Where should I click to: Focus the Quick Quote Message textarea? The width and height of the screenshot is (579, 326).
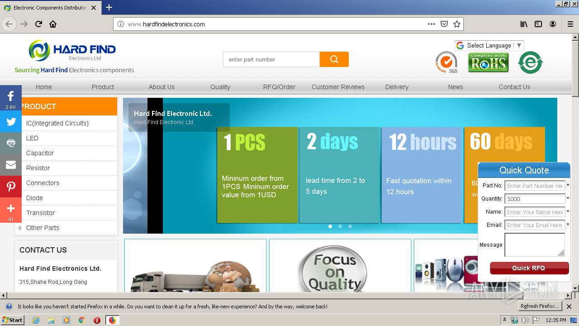click(535, 245)
